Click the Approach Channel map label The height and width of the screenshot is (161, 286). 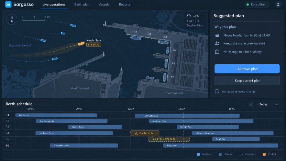(x=20, y=45)
